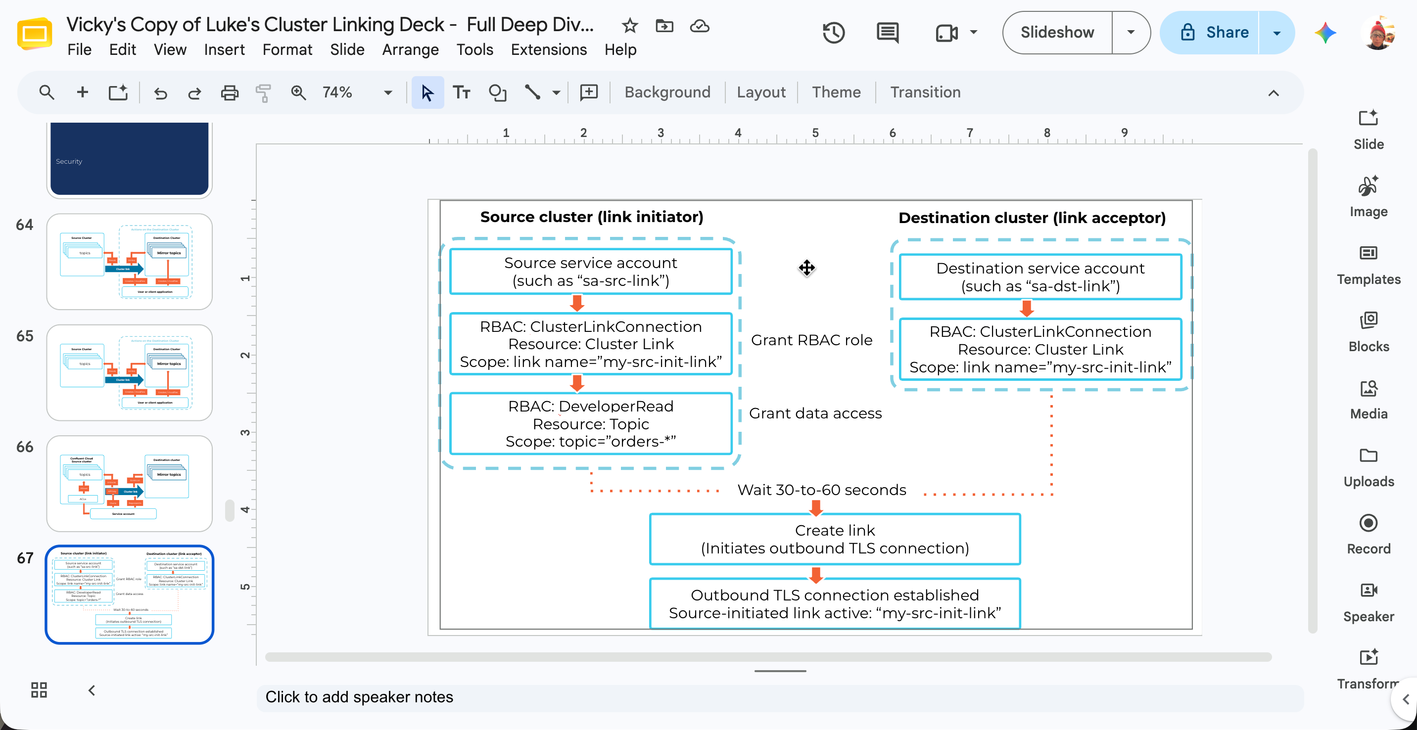The height and width of the screenshot is (730, 1417).
Task: Open the Blocks sidebar panel
Action: click(x=1368, y=332)
